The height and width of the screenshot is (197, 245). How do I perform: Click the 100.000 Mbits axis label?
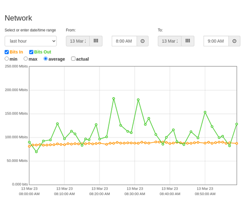[16, 137]
